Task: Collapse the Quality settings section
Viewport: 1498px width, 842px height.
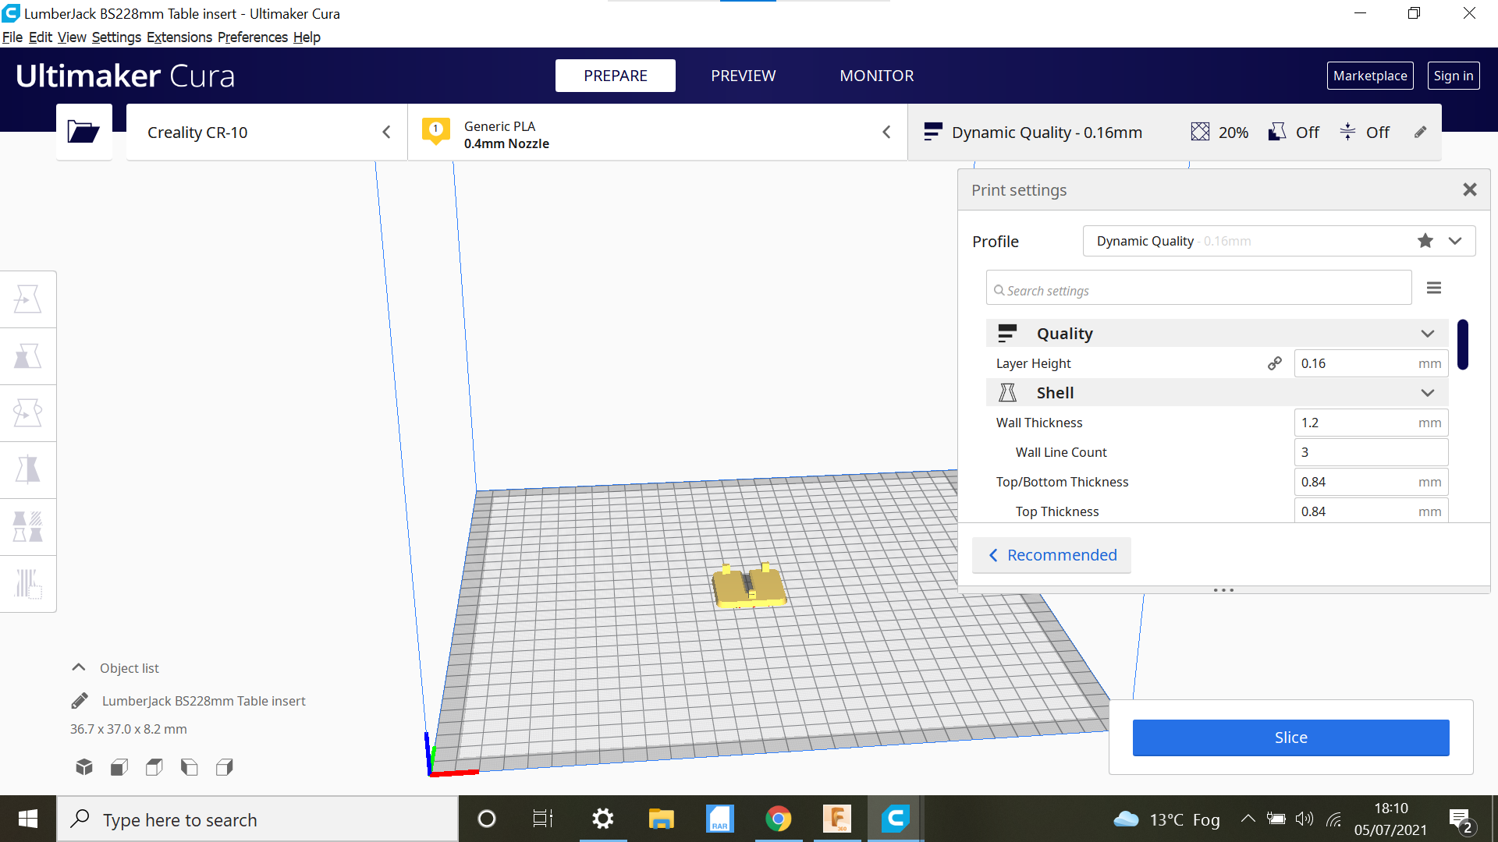Action: tap(1428, 334)
